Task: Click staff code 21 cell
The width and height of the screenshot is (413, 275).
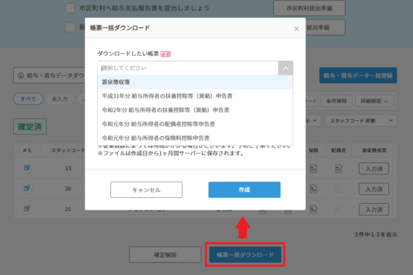Action: pyautogui.click(x=68, y=209)
